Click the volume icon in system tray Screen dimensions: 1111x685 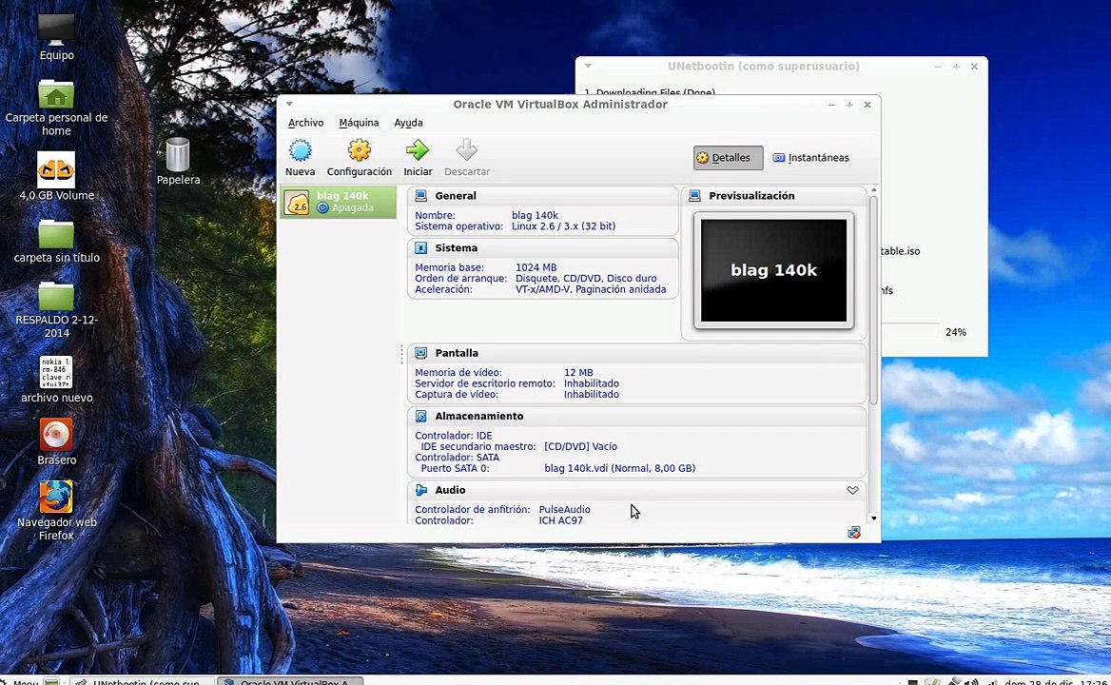click(x=972, y=681)
